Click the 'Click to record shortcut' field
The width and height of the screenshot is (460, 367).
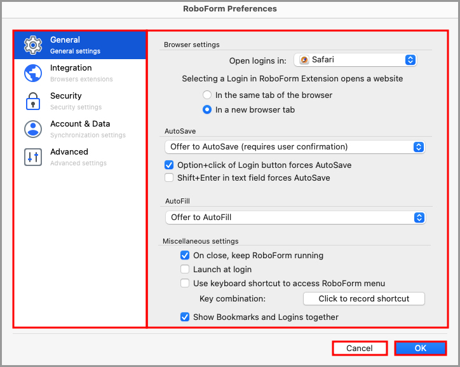364,298
